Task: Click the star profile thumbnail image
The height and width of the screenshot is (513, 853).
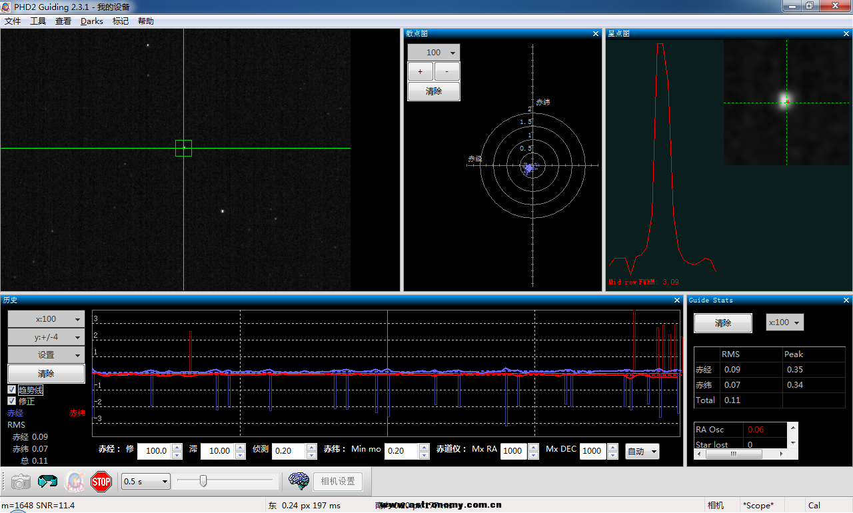Action: pyautogui.click(x=786, y=102)
